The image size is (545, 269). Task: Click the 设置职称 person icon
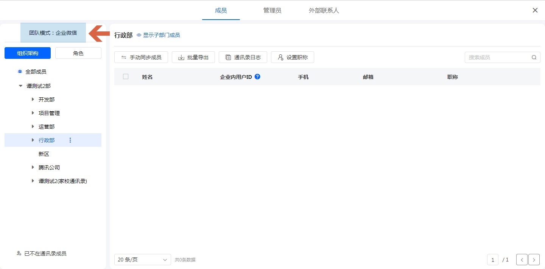(x=280, y=57)
